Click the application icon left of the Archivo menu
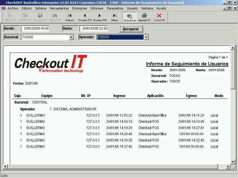 3,8
